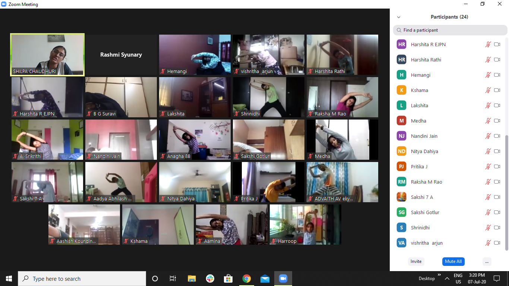The width and height of the screenshot is (509, 286).
Task: Click the name Medha in participants list
Action: (418, 121)
